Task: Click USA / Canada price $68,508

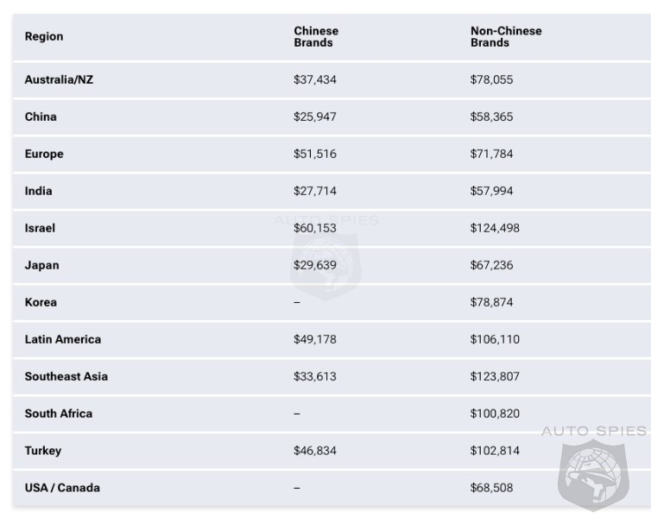Action: (491, 488)
